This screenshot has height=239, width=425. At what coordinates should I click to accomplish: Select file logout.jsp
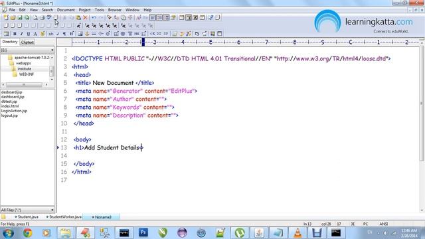pos(9,116)
